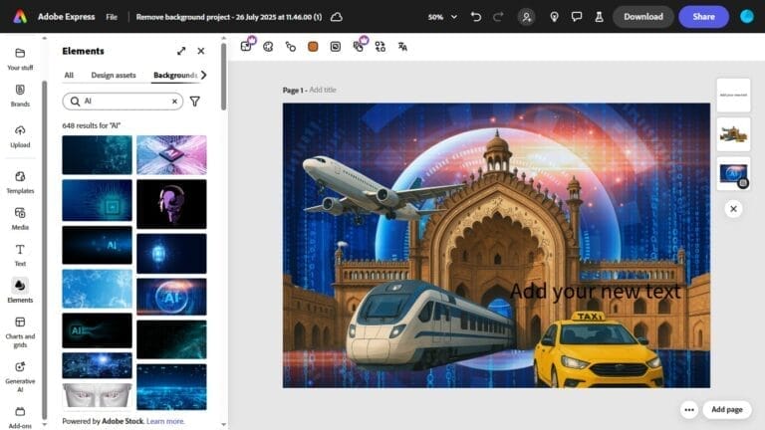Screen dimensions: 765x430
Task: Click the AI search input field
Action: tap(125, 101)
